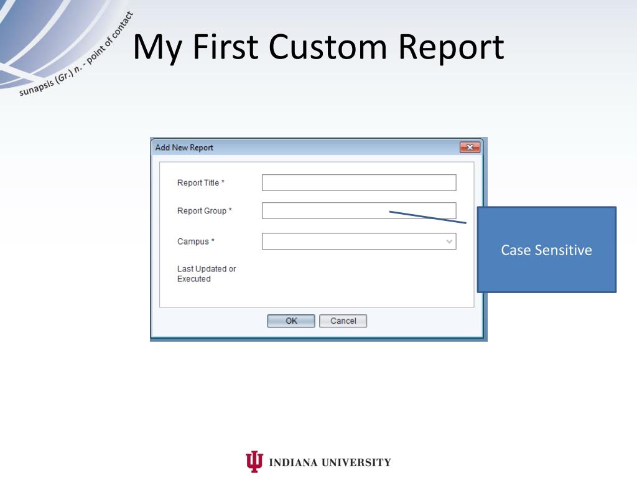Close the Add New Report dialog

tap(470, 147)
